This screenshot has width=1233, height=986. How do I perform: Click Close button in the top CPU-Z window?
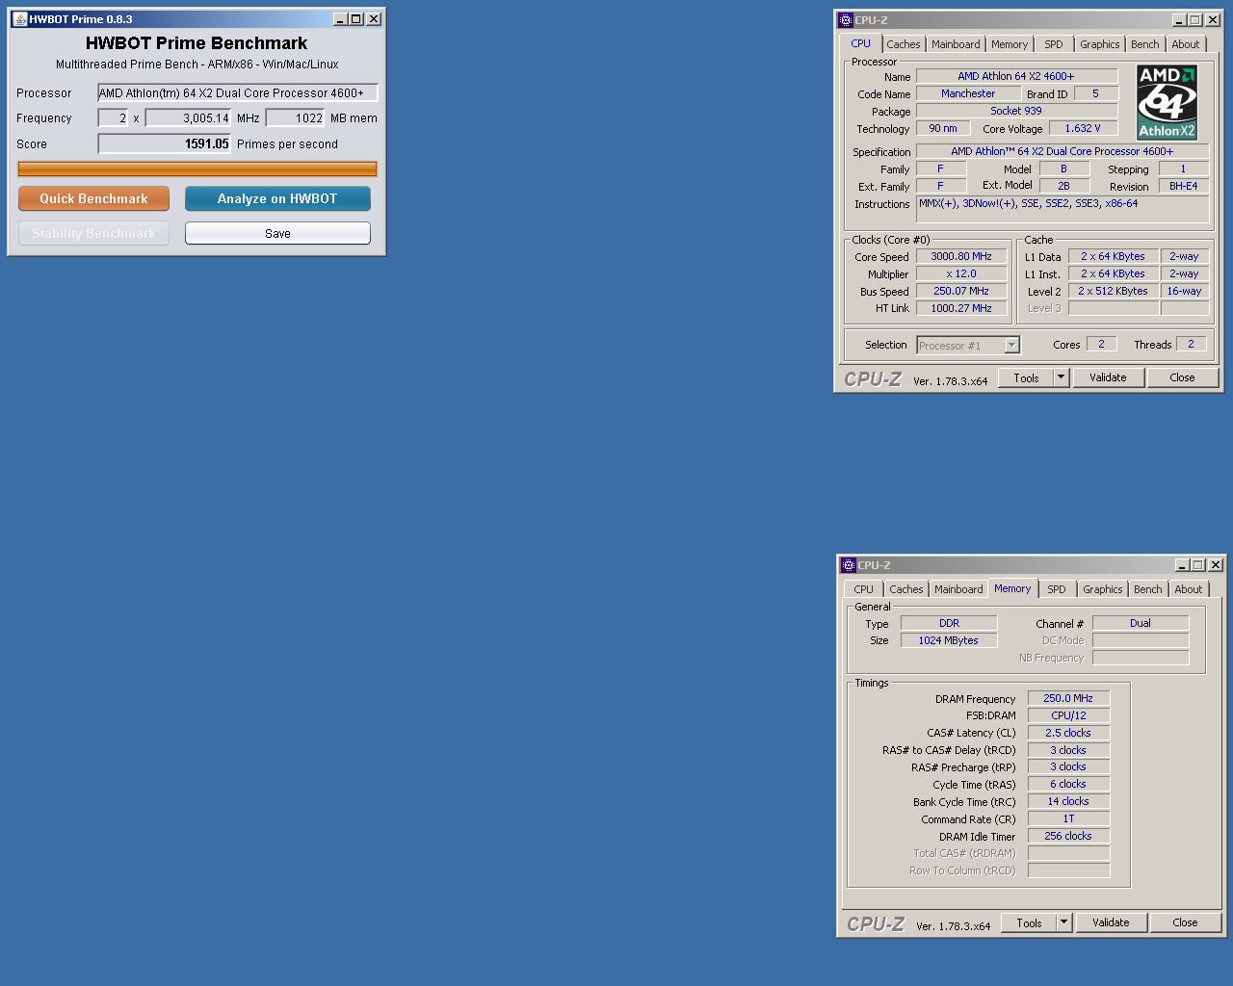point(1182,377)
